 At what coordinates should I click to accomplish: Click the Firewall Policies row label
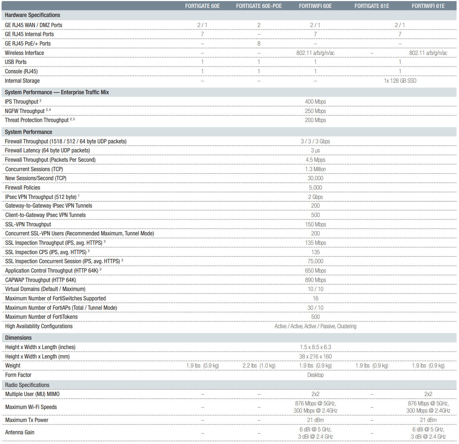point(23,188)
